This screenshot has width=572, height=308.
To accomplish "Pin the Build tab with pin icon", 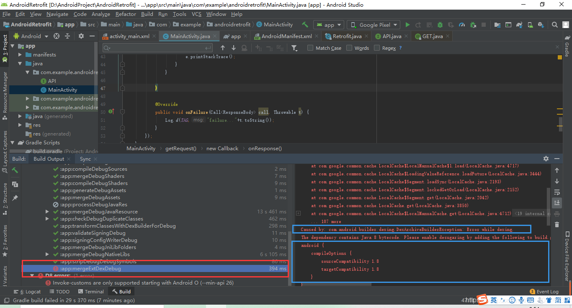I will [15, 198].
